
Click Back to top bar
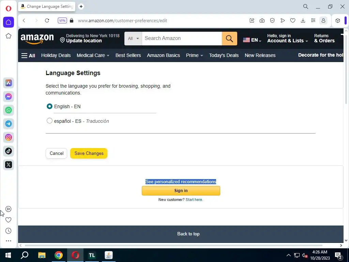point(181,234)
